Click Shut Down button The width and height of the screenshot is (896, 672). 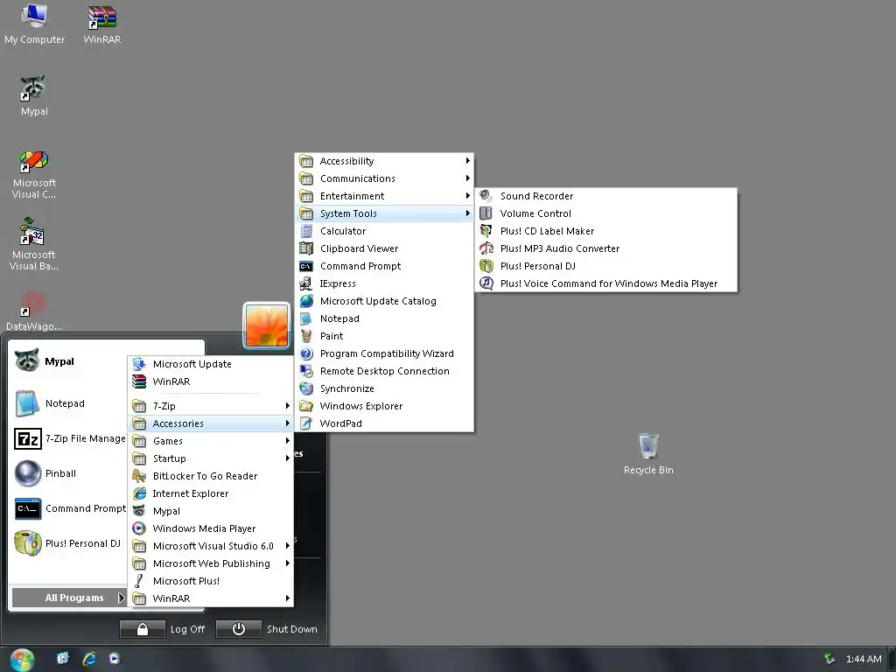click(x=291, y=629)
